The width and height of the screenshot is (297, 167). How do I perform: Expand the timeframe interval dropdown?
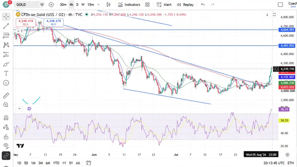(x=98, y=5)
